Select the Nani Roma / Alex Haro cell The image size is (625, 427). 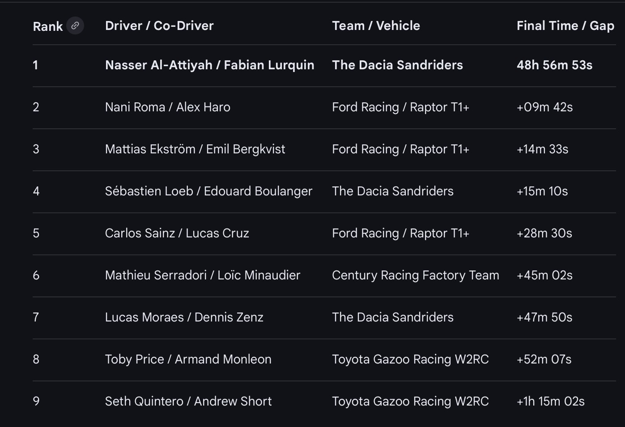[x=167, y=107]
